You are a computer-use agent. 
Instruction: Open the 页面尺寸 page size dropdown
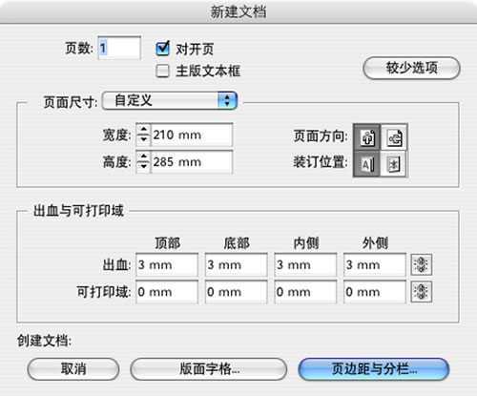pos(170,101)
